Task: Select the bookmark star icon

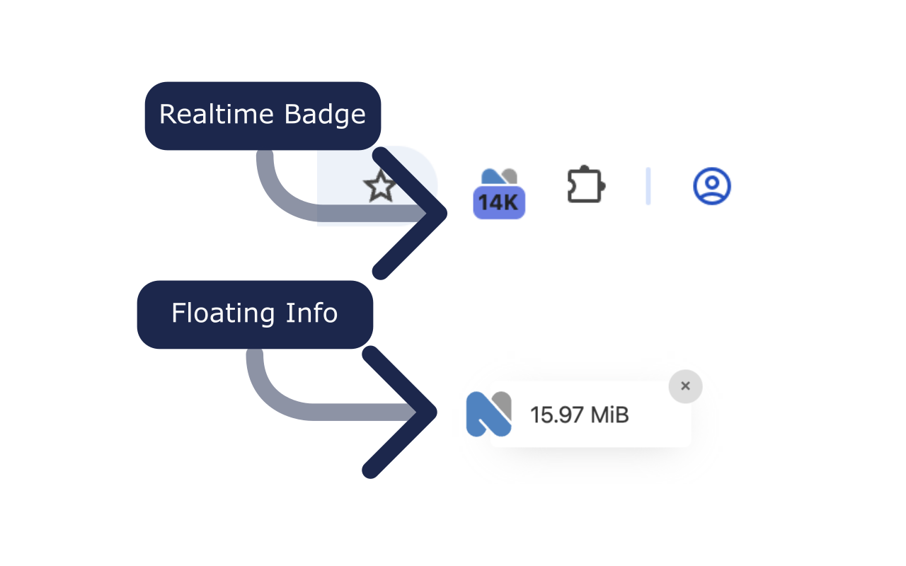Action: (381, 185)
